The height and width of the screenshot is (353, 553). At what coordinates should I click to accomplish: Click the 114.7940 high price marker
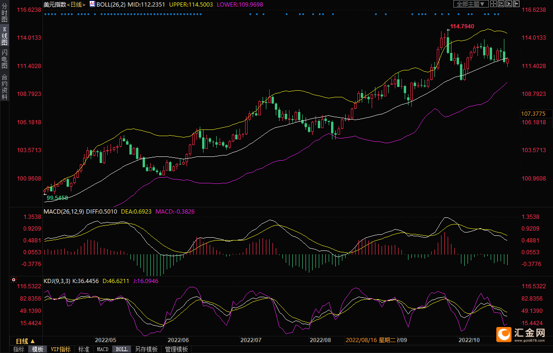[x=462, y=26]
